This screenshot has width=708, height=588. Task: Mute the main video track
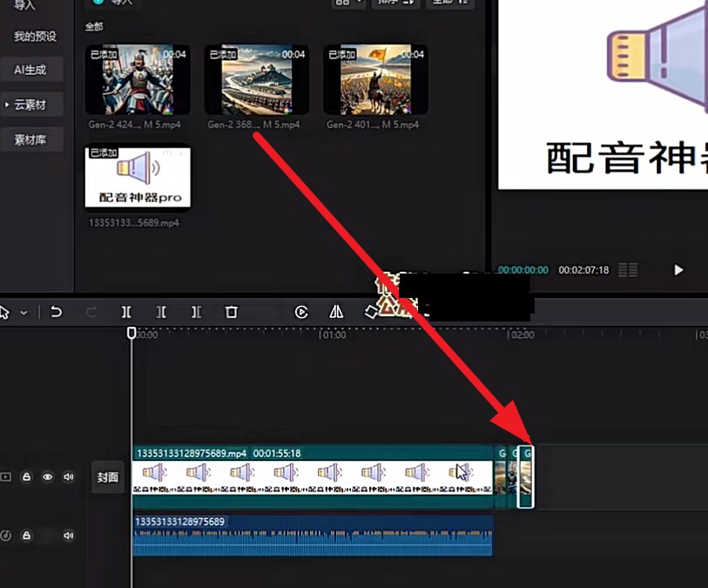tap(69, 476)
